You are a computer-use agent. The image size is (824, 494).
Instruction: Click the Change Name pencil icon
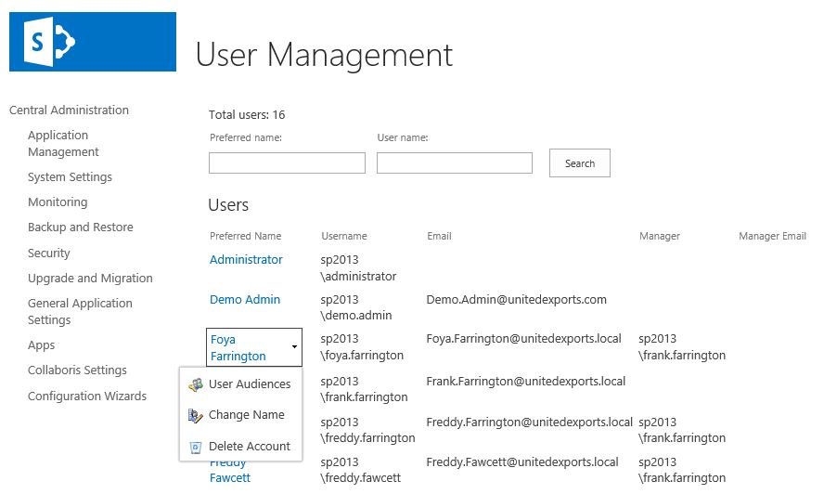tap(196, 415)
